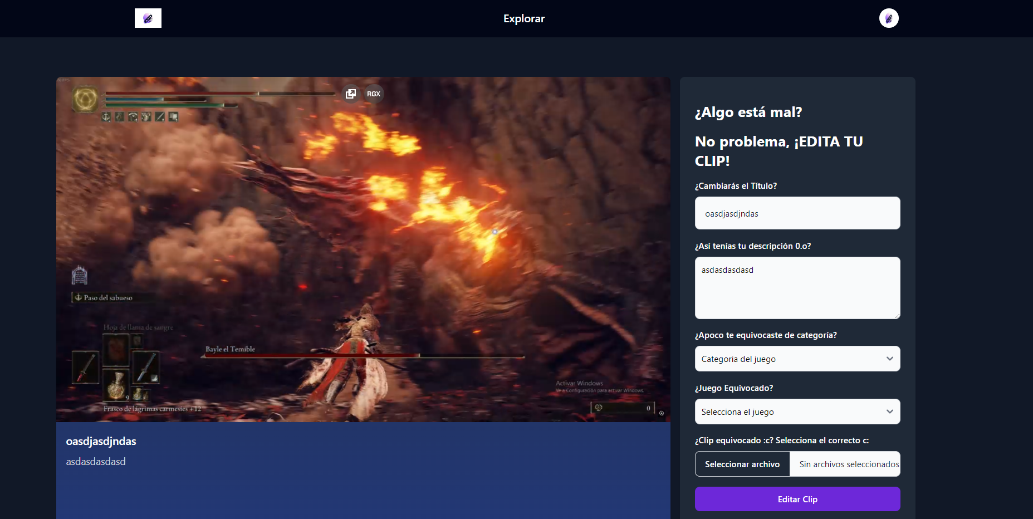Click the clip title below the video

tap(101, 441)
